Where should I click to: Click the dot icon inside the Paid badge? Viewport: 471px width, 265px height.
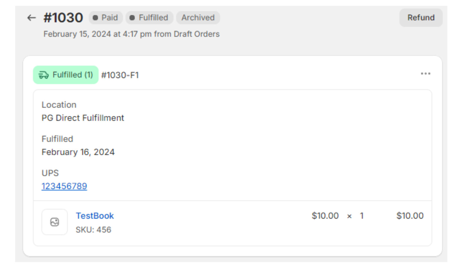click(x=95, y=18)
